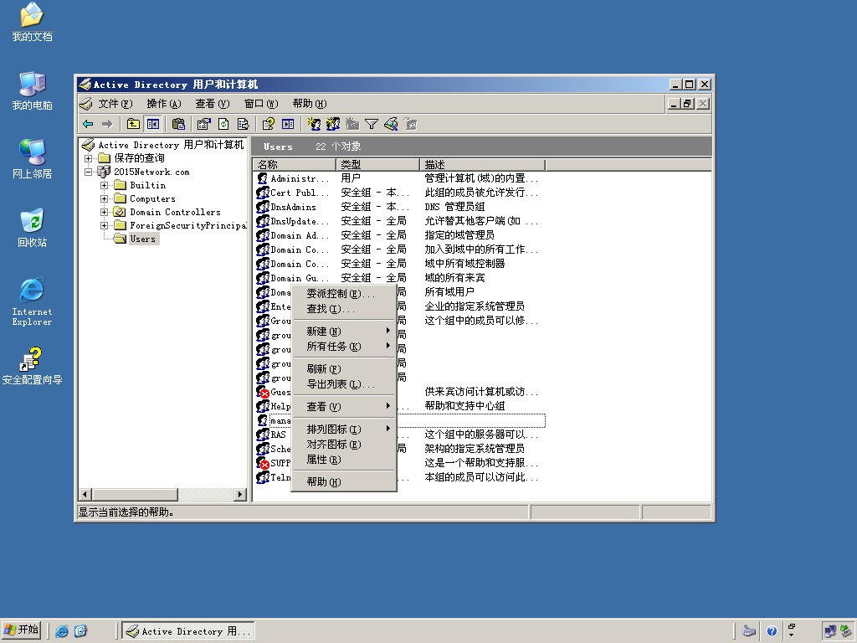
Task: Sort by the Type column header
Action: click(377, 165)
